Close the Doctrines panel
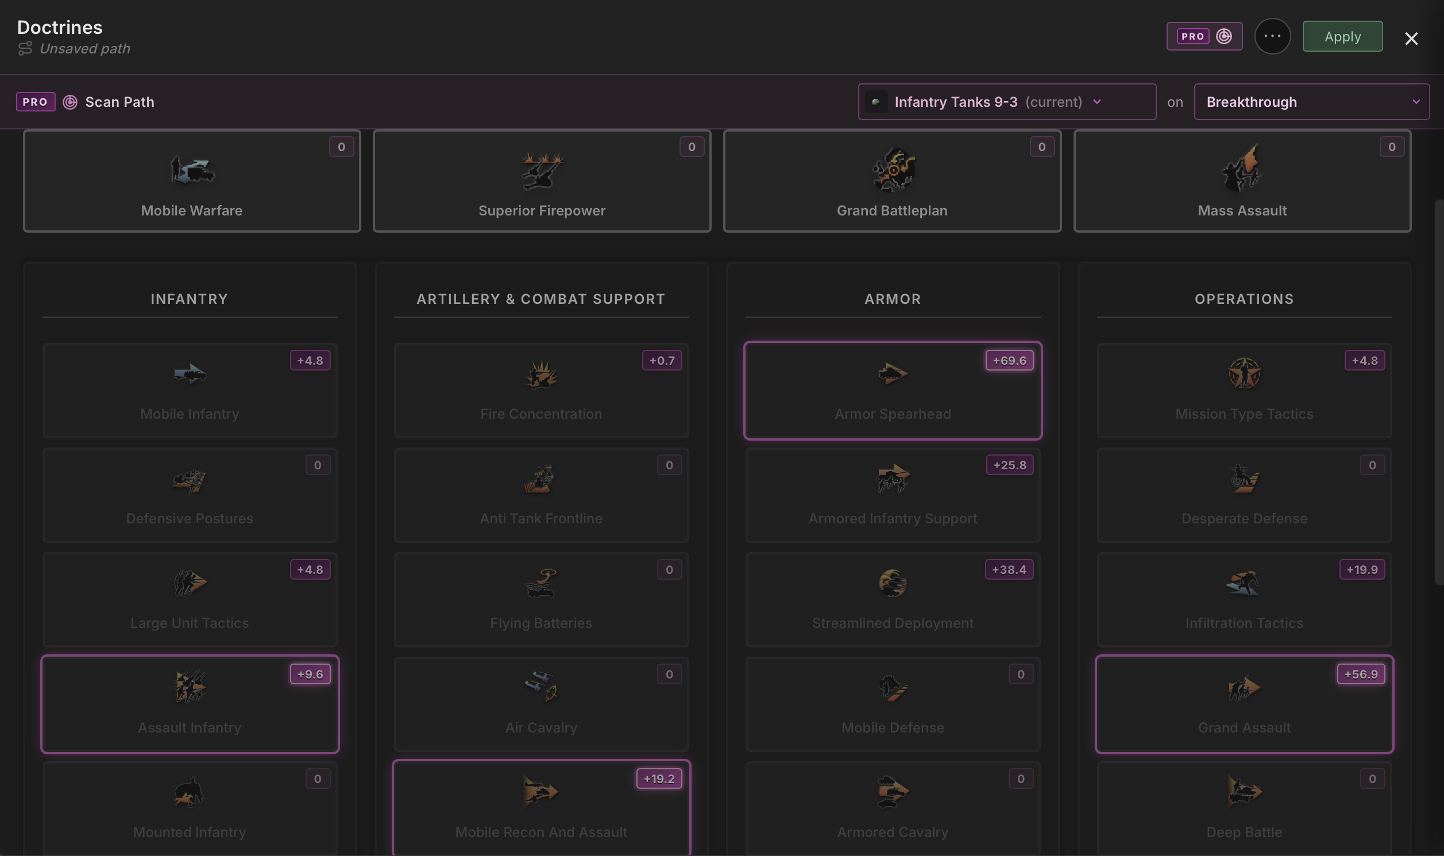1444x856 pixels. 1411,38
